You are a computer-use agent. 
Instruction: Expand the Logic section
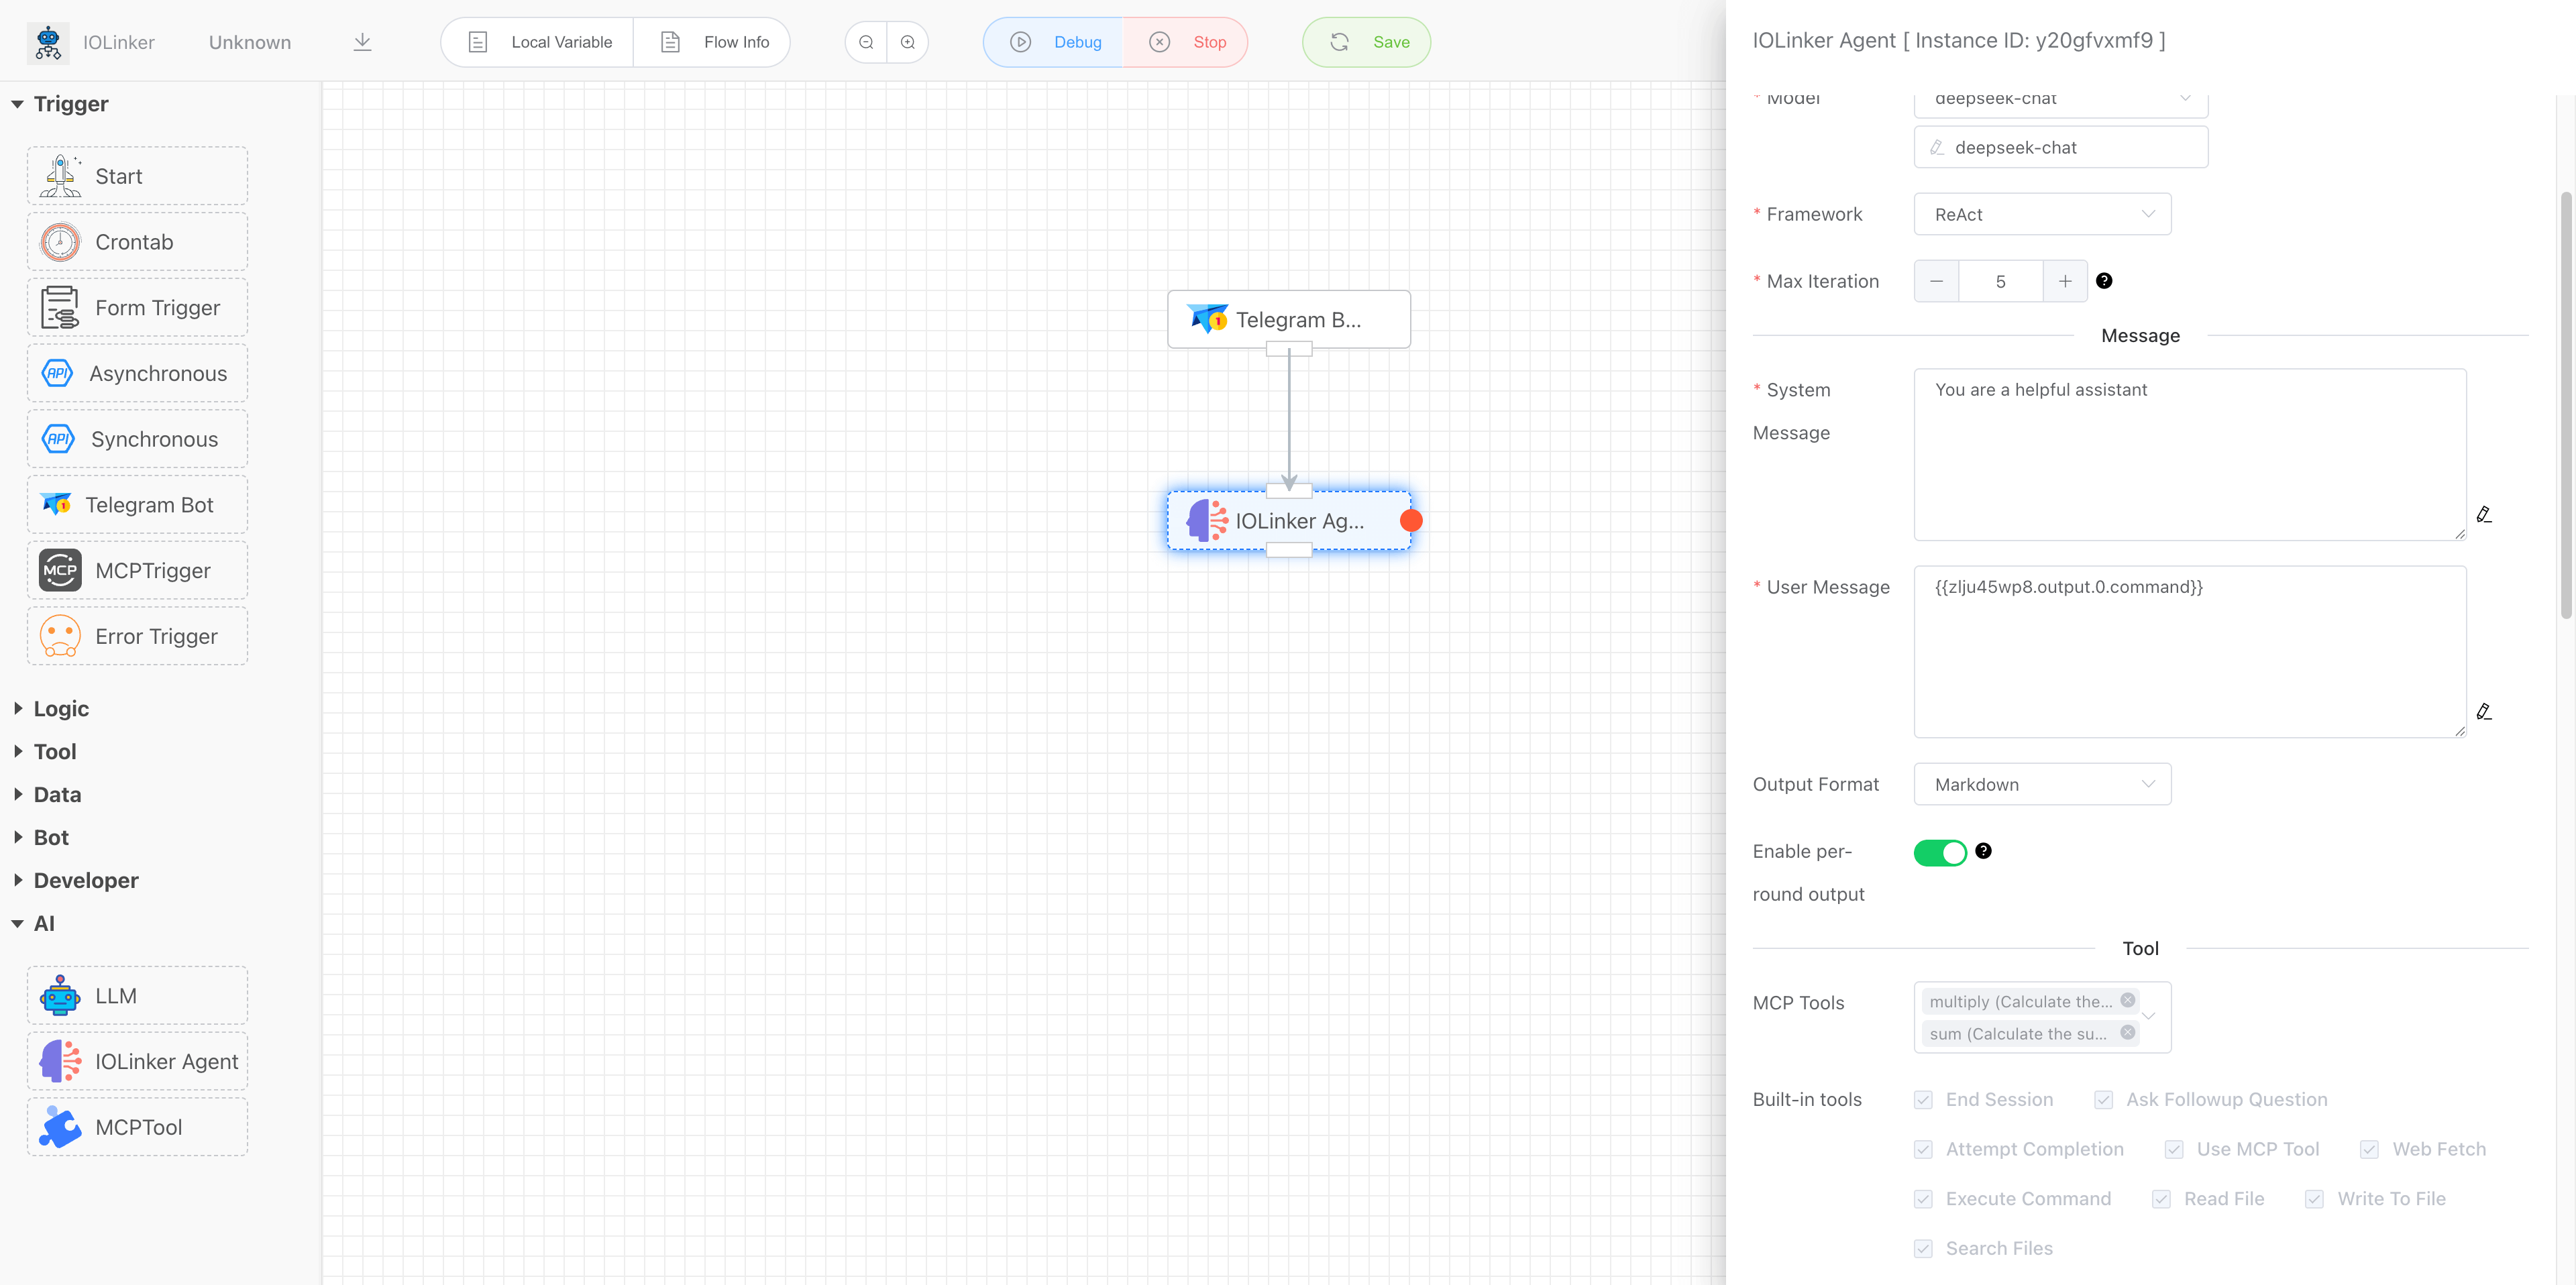pyautogui.click(x=60, y=709)
